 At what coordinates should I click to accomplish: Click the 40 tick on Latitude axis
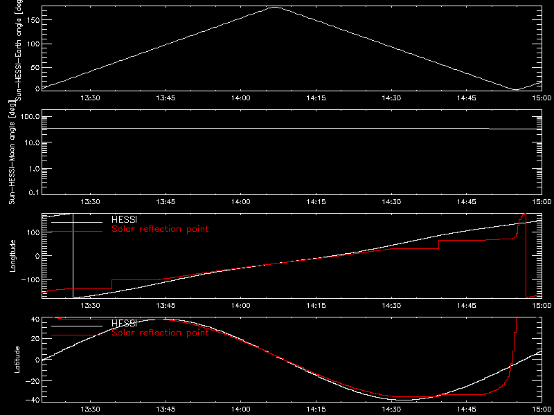[35, 320]
